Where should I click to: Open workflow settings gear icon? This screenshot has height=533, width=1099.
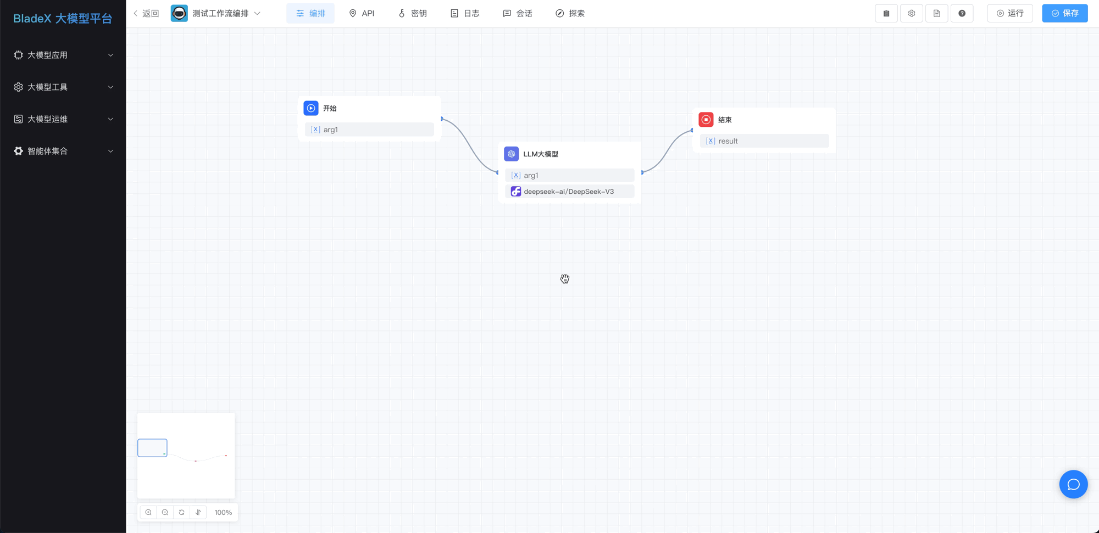tap(911, 13)
